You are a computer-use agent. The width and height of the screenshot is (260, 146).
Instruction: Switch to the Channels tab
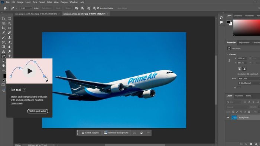[239, 96]
